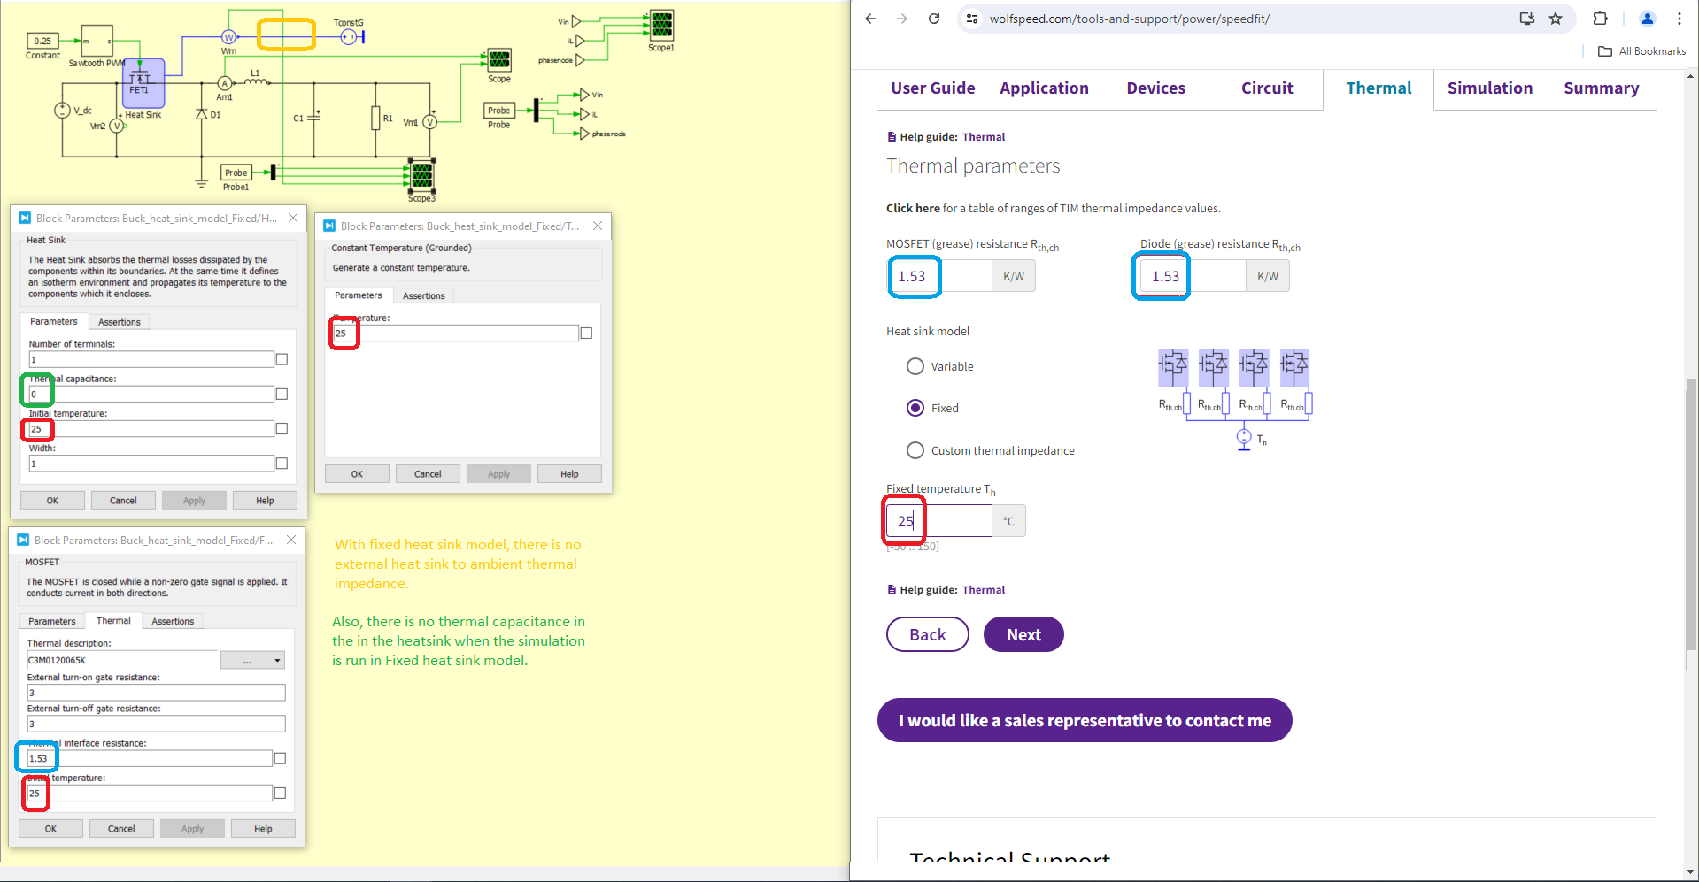This screenshot has height=882, width=1699.
Task: Click the Diode grease resistance input field
Action: pyautogui.click(x=1193, y=276)
